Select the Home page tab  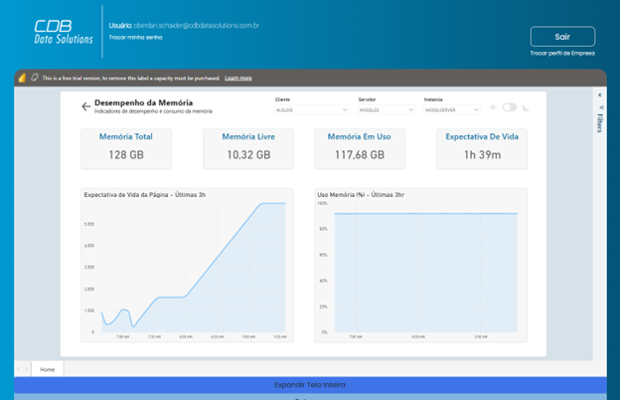[47, 369]
